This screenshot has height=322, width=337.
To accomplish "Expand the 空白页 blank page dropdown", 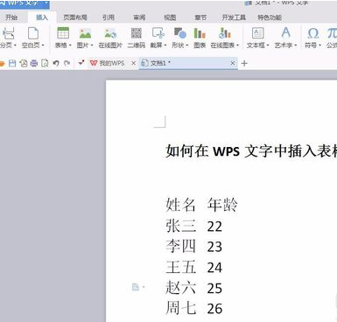I will click(43, 45).
